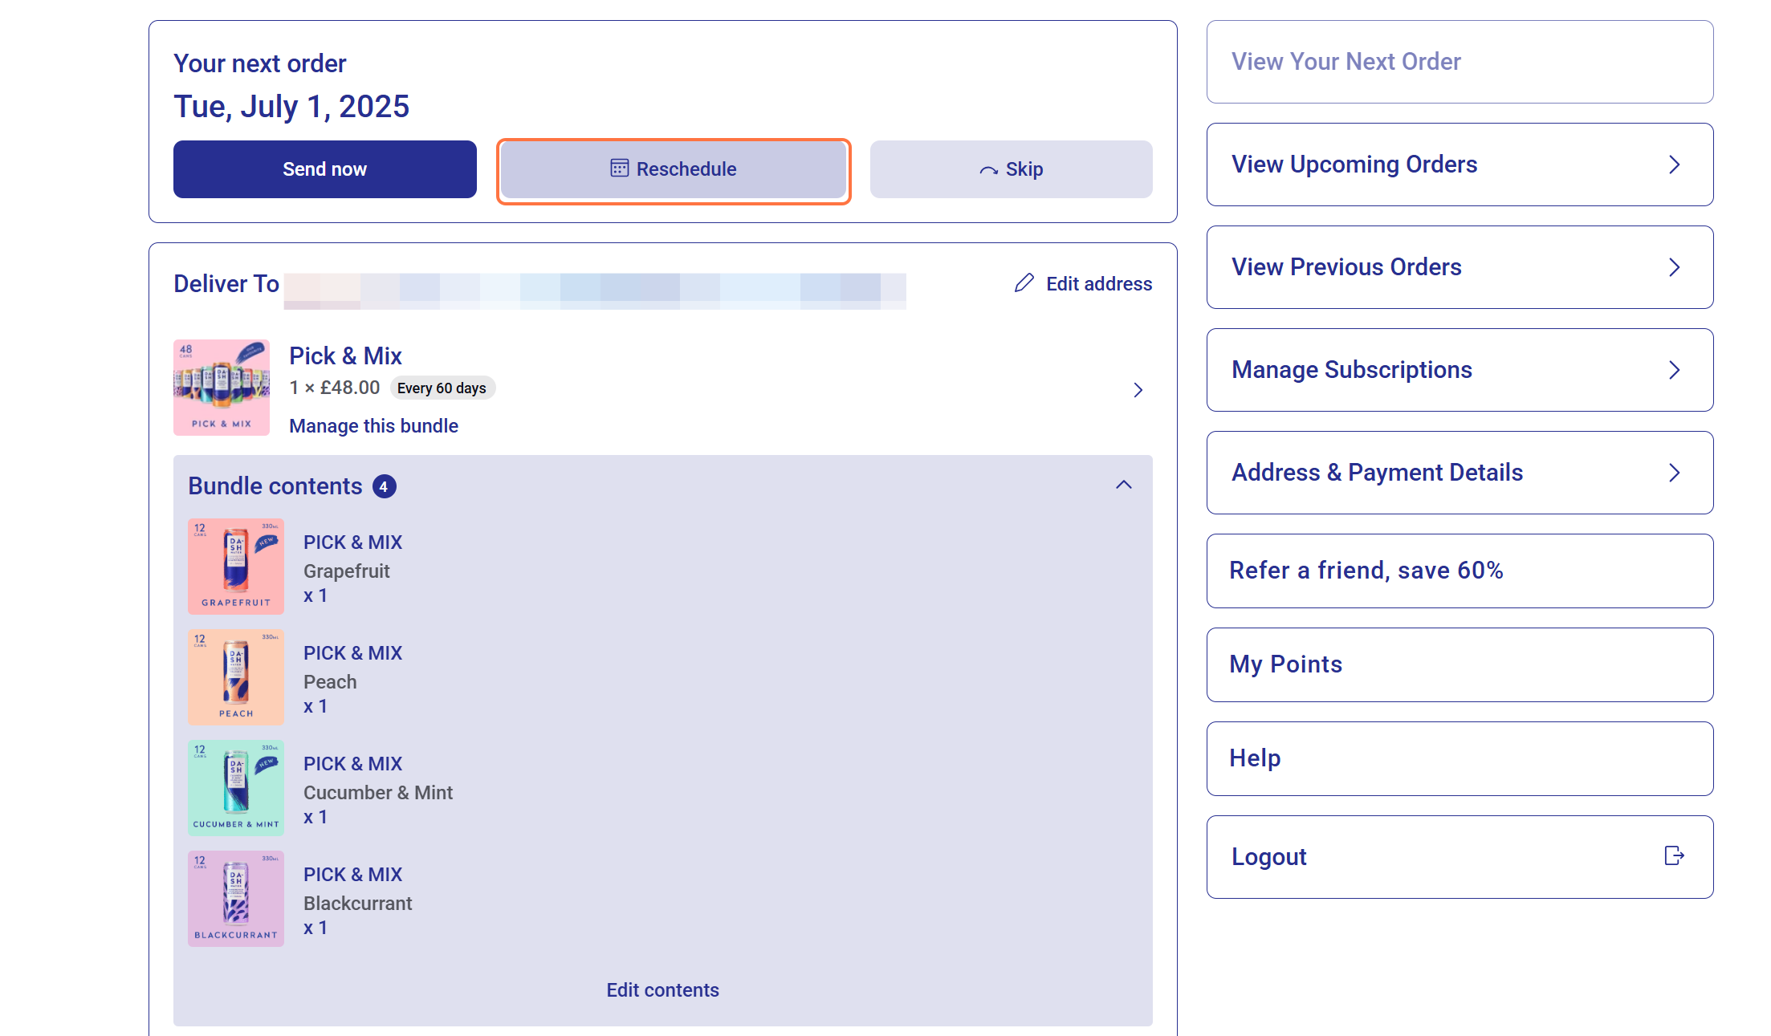
Task: Open My Points page
Action: click(1460, 664)
